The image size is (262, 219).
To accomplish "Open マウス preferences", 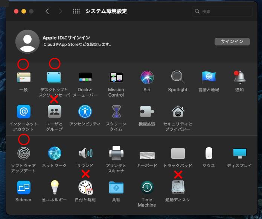I will [209, 153].
